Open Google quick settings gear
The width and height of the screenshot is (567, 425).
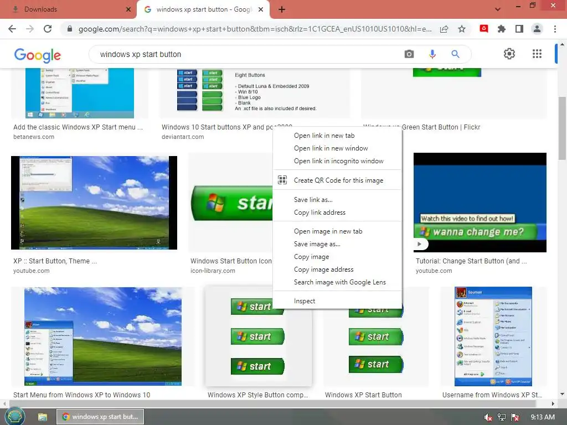(x=509, y=54)
